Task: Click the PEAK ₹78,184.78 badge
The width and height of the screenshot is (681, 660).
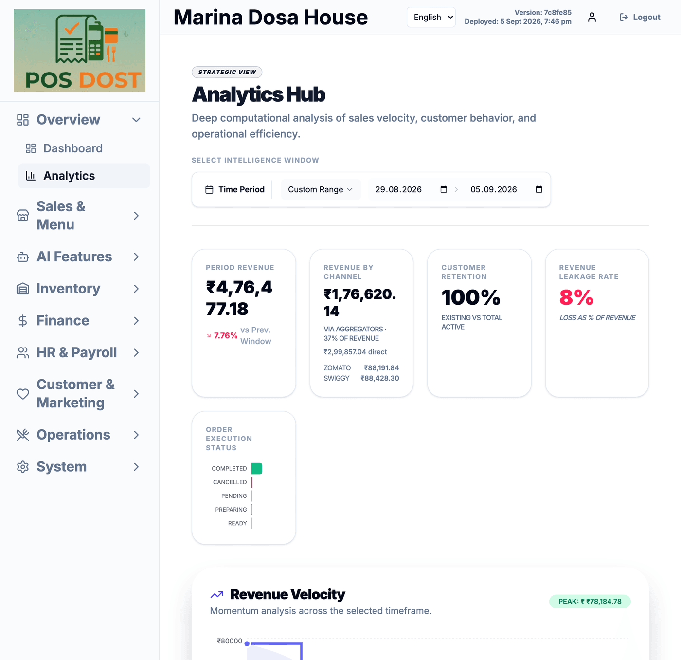Action: point(590,602)
